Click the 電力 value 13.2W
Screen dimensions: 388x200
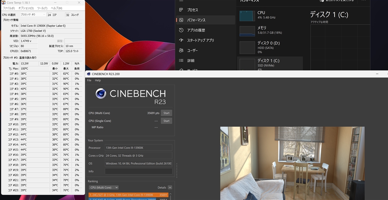pyautogui.click(x=29, y=63)
